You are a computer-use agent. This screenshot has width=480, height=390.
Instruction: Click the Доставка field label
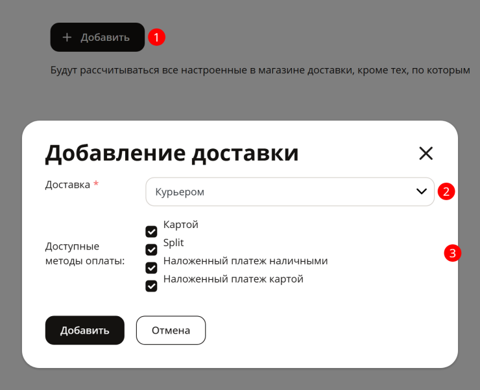(67, 185)
